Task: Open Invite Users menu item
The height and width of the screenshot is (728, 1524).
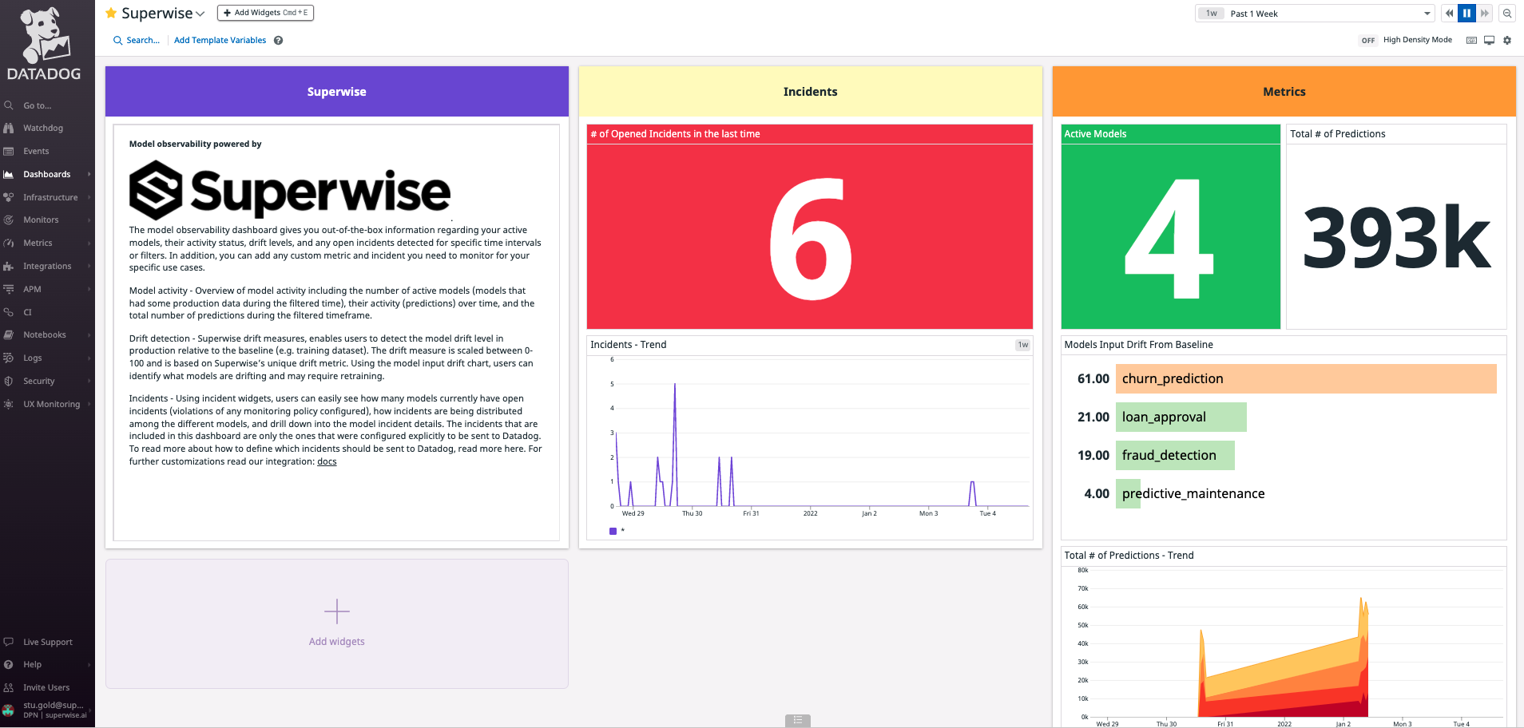Action: click(47, 687)
